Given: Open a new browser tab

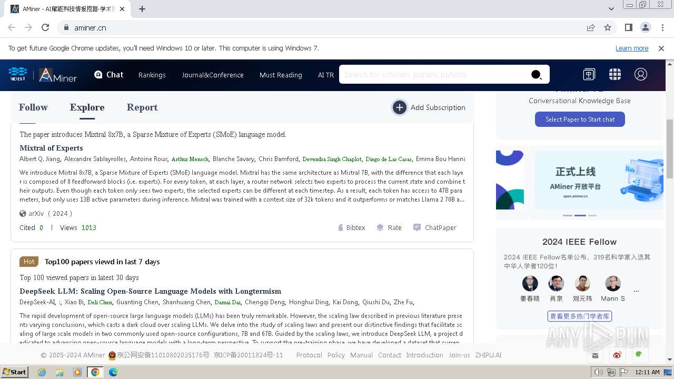Looking at the screenshot, I should tap(142, 9).
